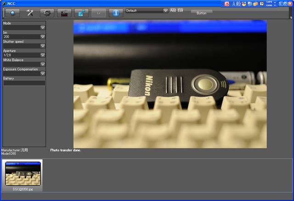Open the gear settings toolbar button
294x201 pixels.
click(x=47, y=13)
